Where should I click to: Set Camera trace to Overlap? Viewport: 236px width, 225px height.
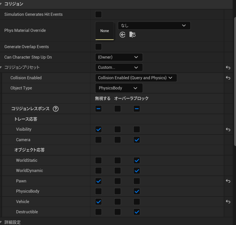tap(117, 140)
